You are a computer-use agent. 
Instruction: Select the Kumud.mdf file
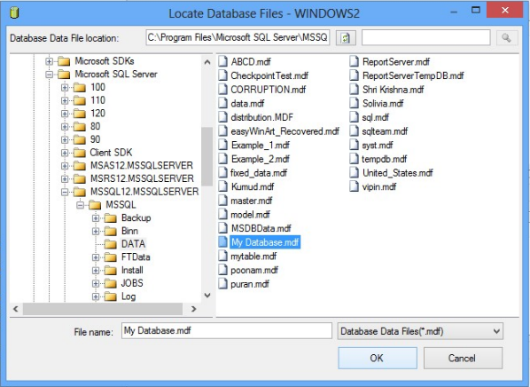pos(253,187)
